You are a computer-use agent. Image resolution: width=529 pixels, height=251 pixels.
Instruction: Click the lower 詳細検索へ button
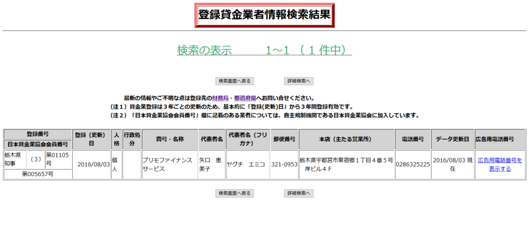[299, 193]
